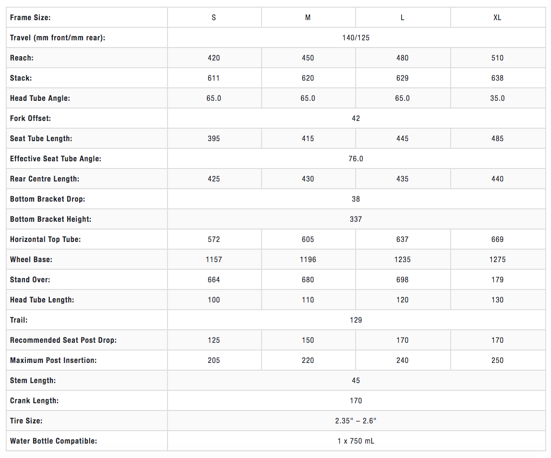Select the Travel value 140/125

point(356,38)
